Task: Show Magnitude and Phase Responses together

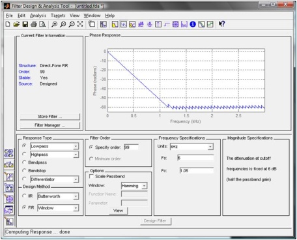Action: pyautogui.click(x=132, y=24)
